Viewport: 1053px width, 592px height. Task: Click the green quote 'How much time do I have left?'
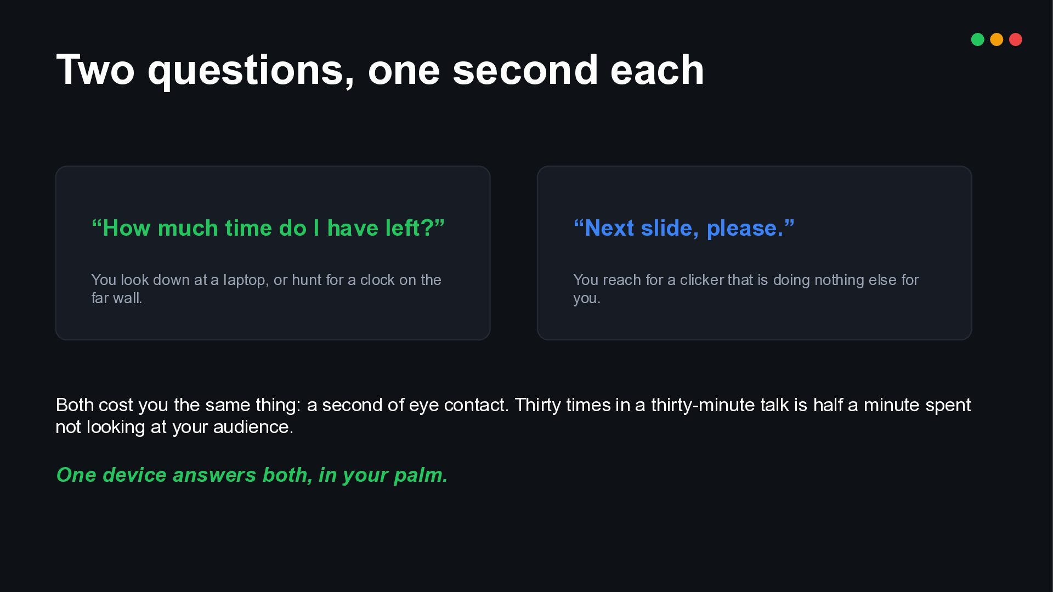tap(268, 228)
